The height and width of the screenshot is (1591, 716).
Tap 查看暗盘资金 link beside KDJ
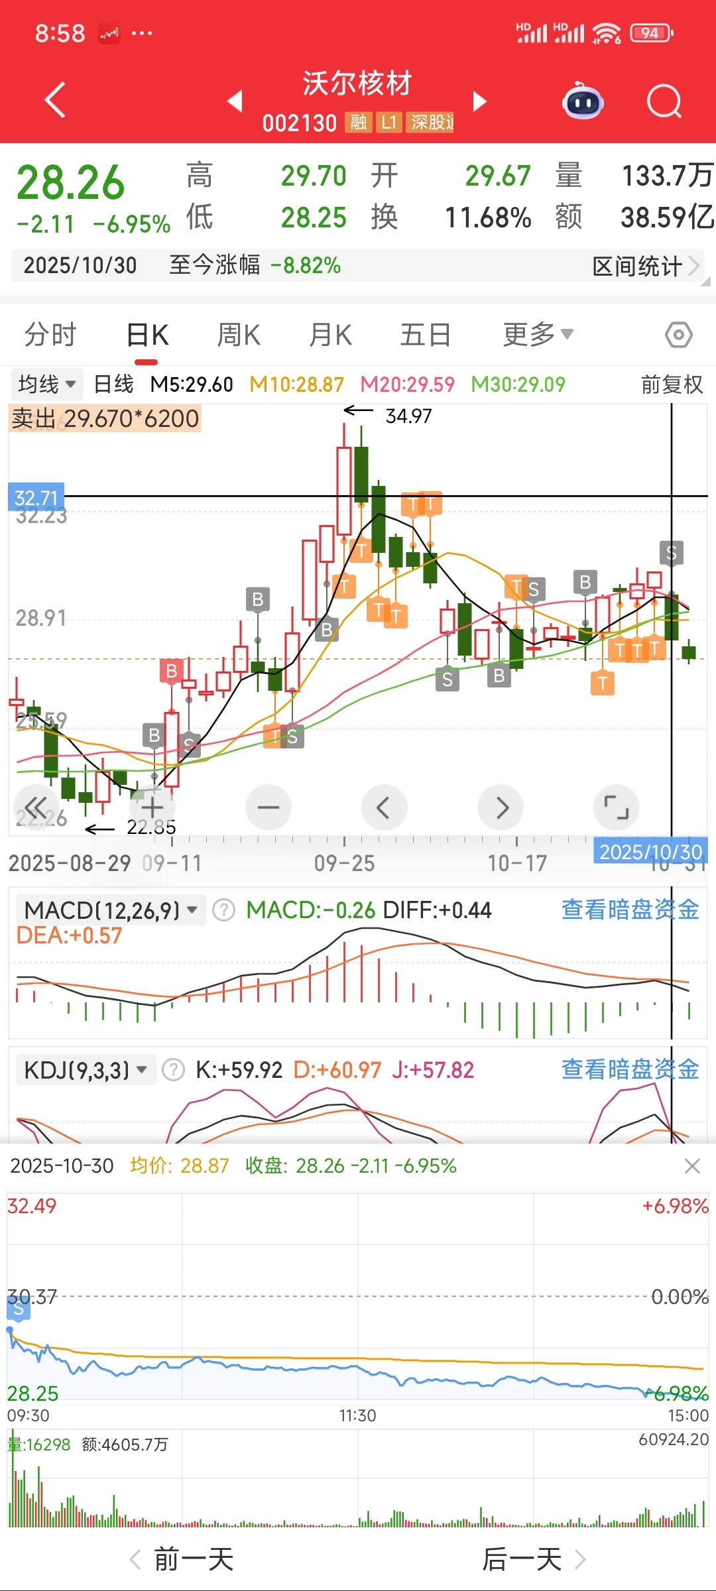click(630, 1069)
